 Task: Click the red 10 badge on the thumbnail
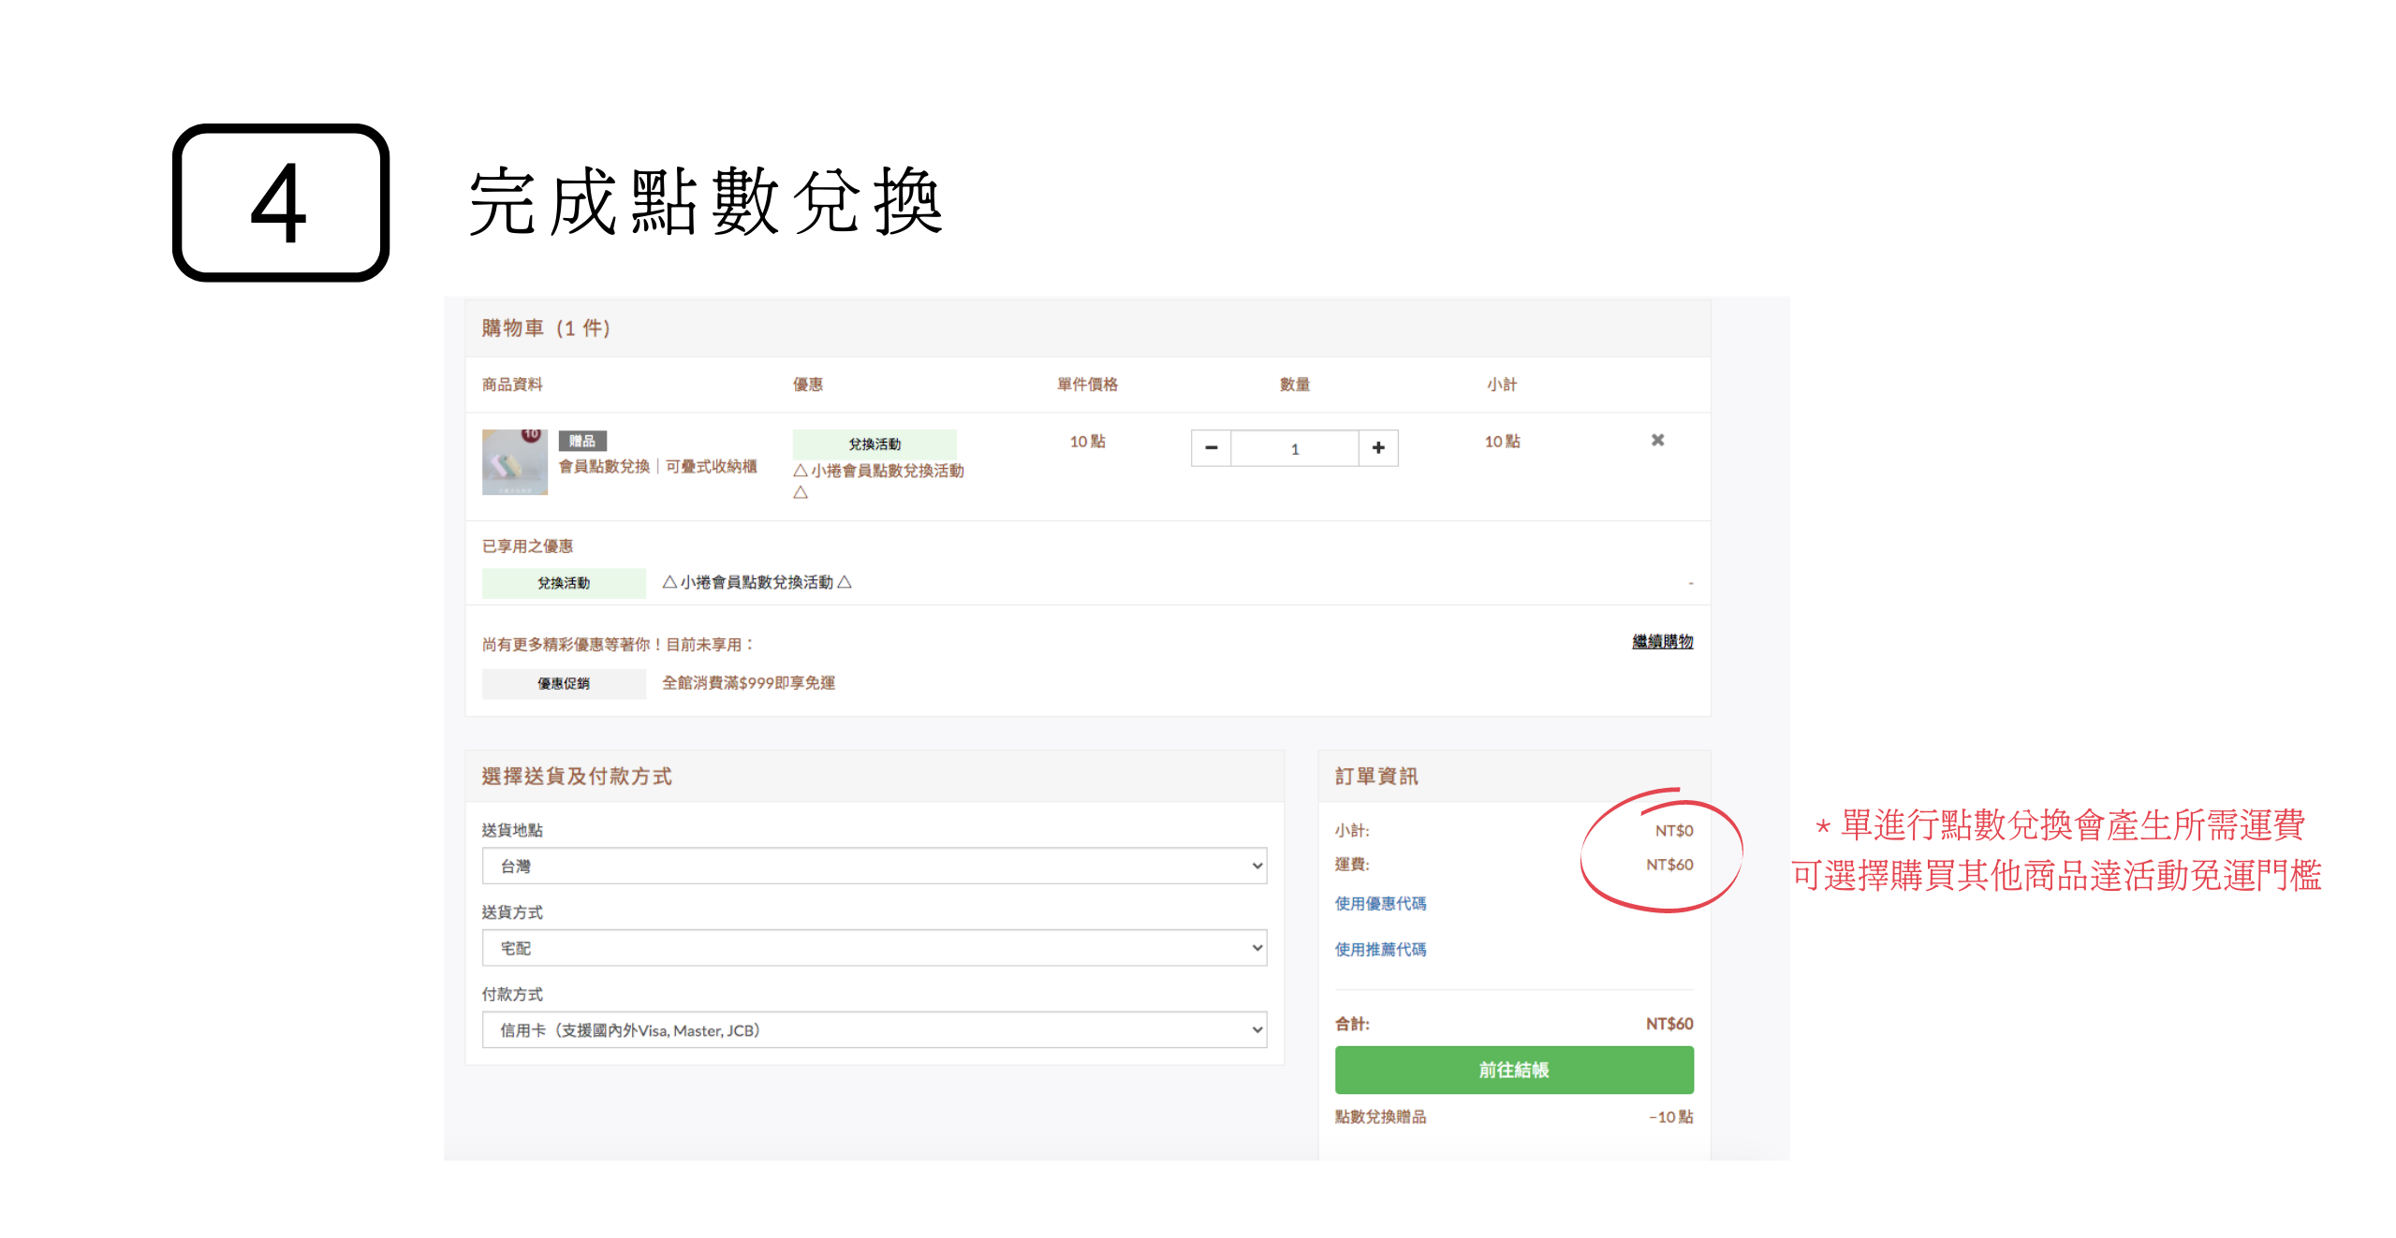[532, 435]
